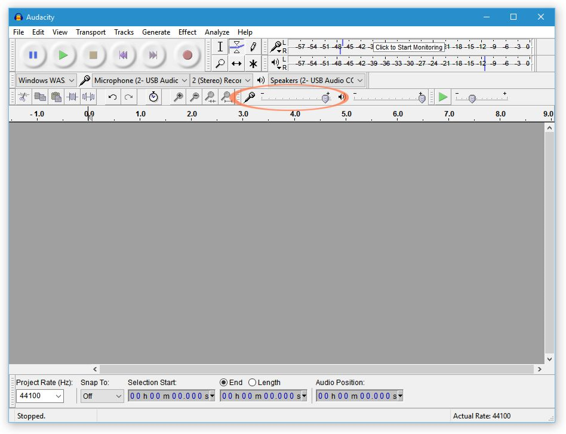Image resolution: width=566 pixels, height=434 pixels.
Task: Click Click to Start Monitoring on recording meter
Action: 408,47
